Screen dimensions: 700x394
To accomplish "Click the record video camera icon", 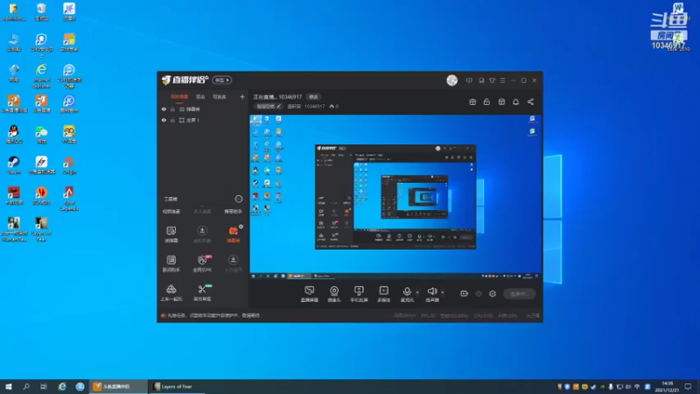I will click(465, 293).
